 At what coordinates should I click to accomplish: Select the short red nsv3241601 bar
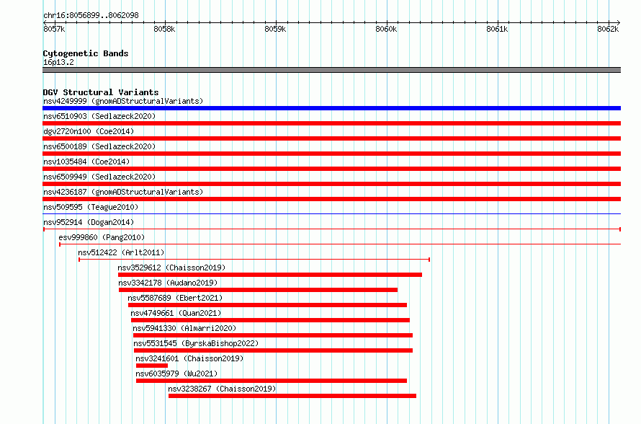[x=152, y=366]
